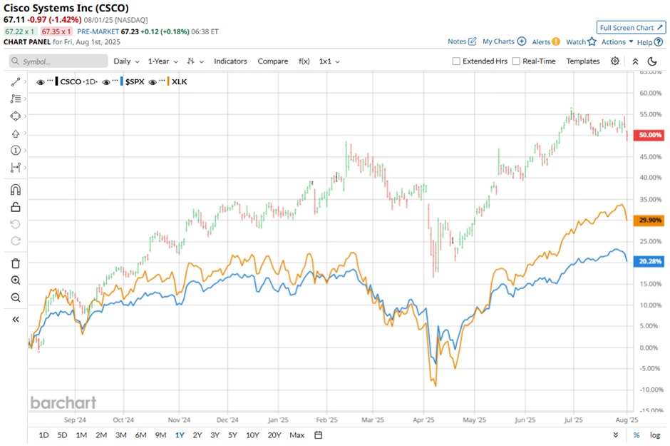Screen dimensions: 670x446
Task: Click the redo arrow icon
Action: coord(16,241)
